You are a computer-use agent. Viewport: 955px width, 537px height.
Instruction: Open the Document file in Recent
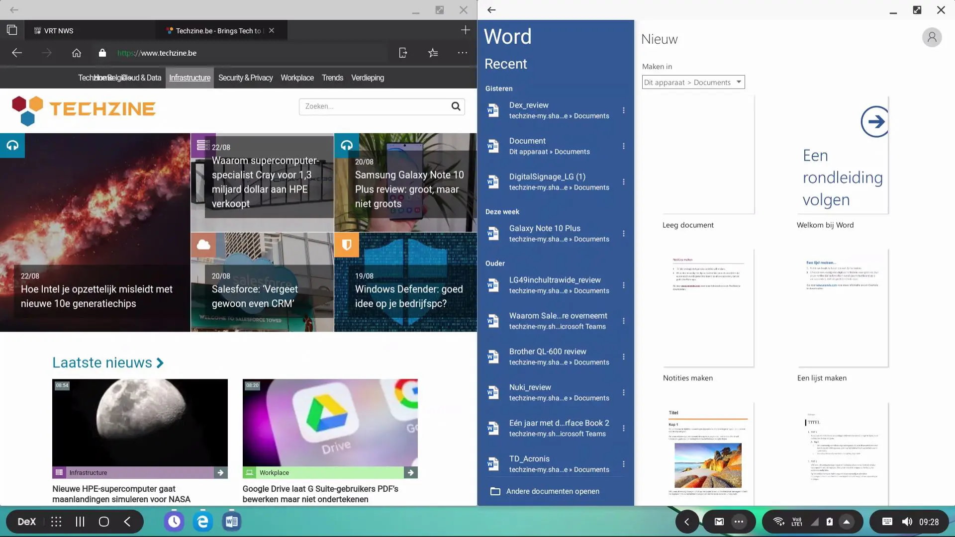point(550,146)
